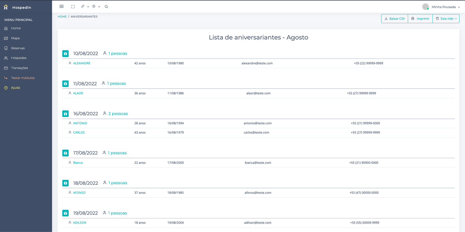
Task: Open the Este mês period dropdown
Action: [446, 19]
